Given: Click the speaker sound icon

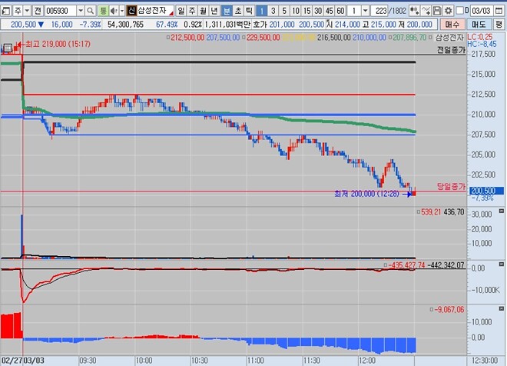Looking at the screenshot, I should [114, 11].
